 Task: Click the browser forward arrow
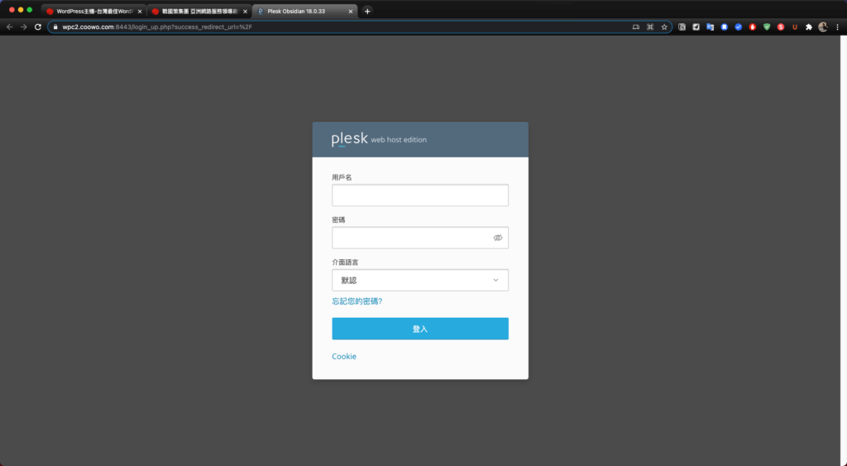pos(24,27)
